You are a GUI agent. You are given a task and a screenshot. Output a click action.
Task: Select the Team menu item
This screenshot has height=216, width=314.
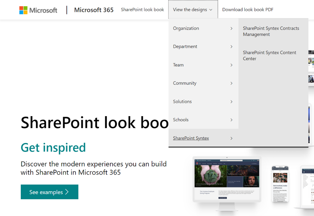tap(203, 65)
